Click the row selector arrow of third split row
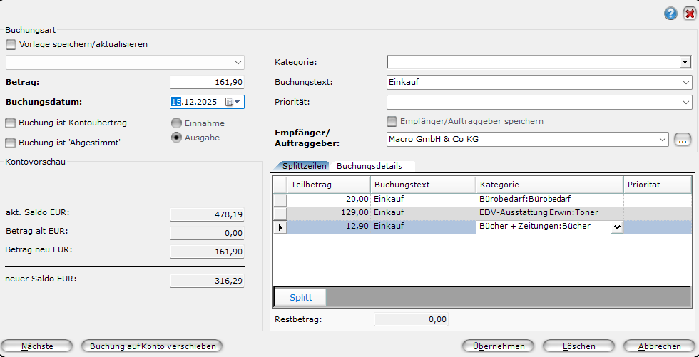Viewport: 699px width, 357px height. coord(280,227)
